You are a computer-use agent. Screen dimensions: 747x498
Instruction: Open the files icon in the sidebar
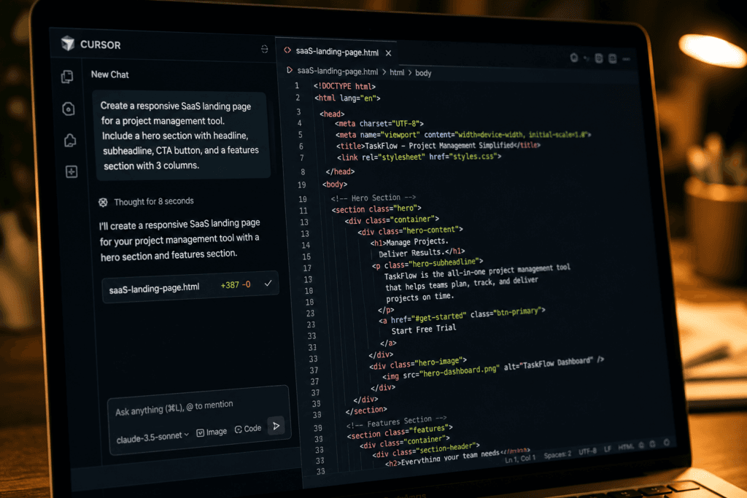(67, 77)
